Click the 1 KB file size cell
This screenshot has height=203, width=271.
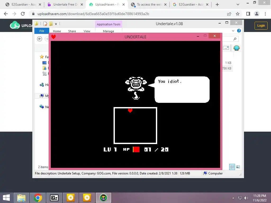click(x=228, y=63)
